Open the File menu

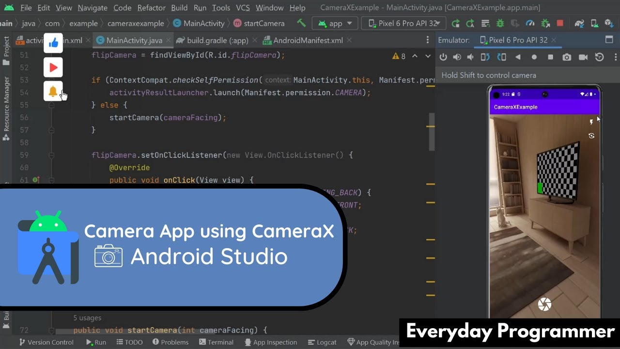26,8
